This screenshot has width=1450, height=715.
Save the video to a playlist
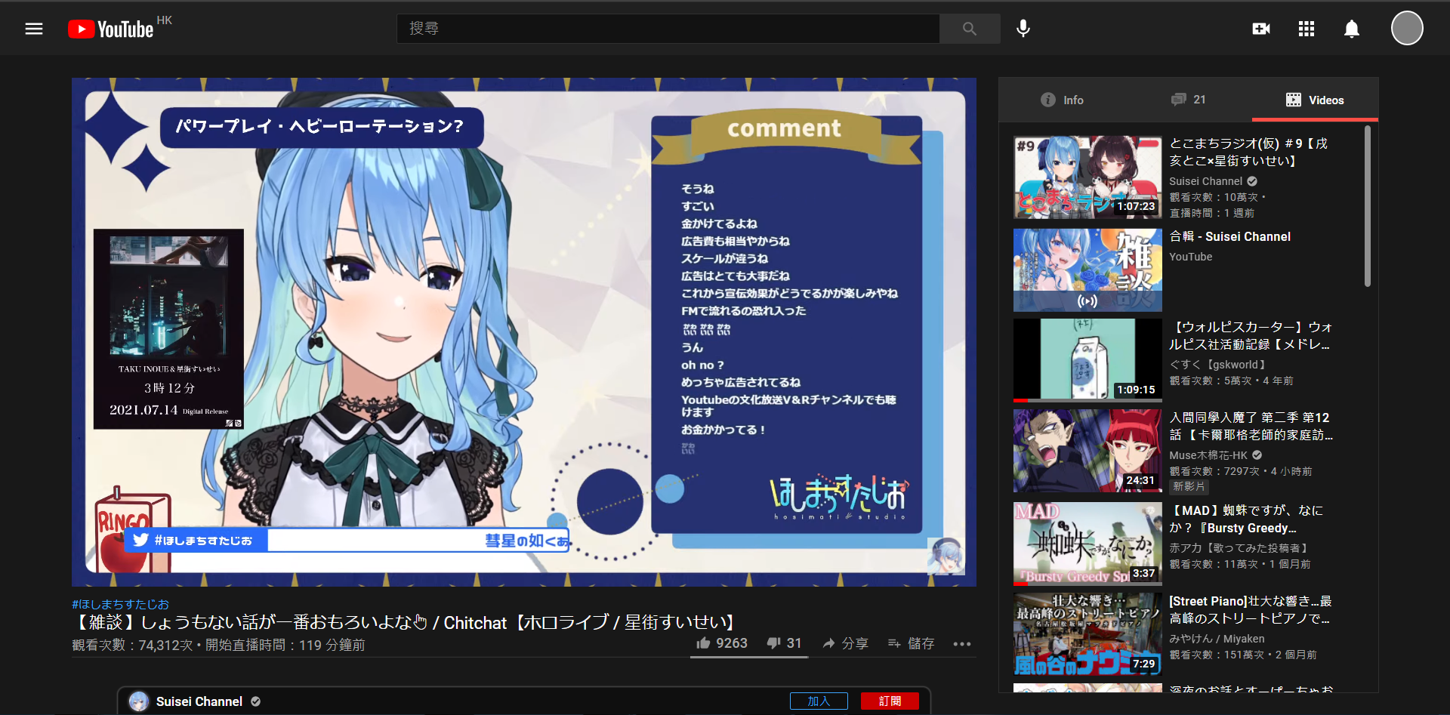tap(911, 643)
